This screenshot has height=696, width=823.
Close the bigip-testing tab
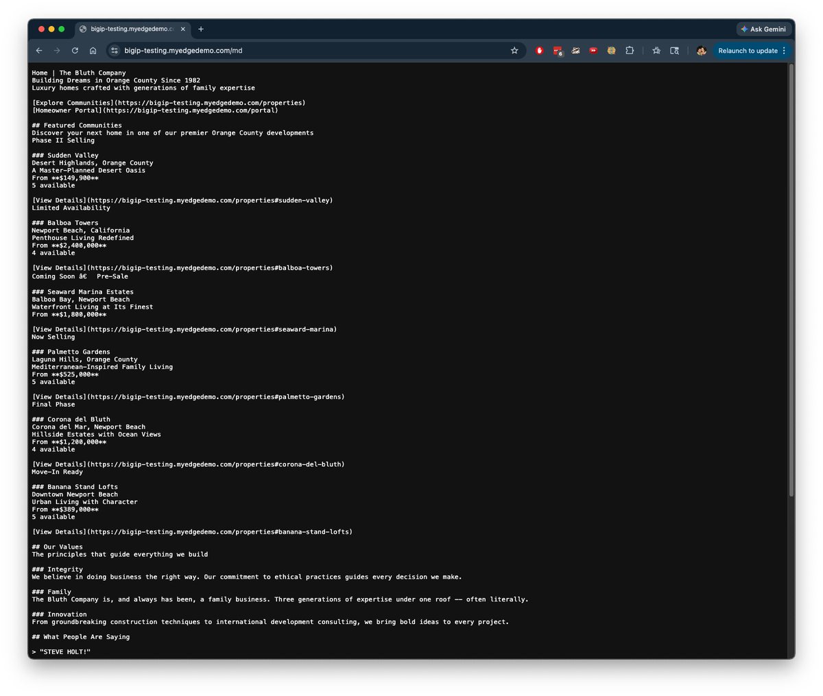point(182,29)
